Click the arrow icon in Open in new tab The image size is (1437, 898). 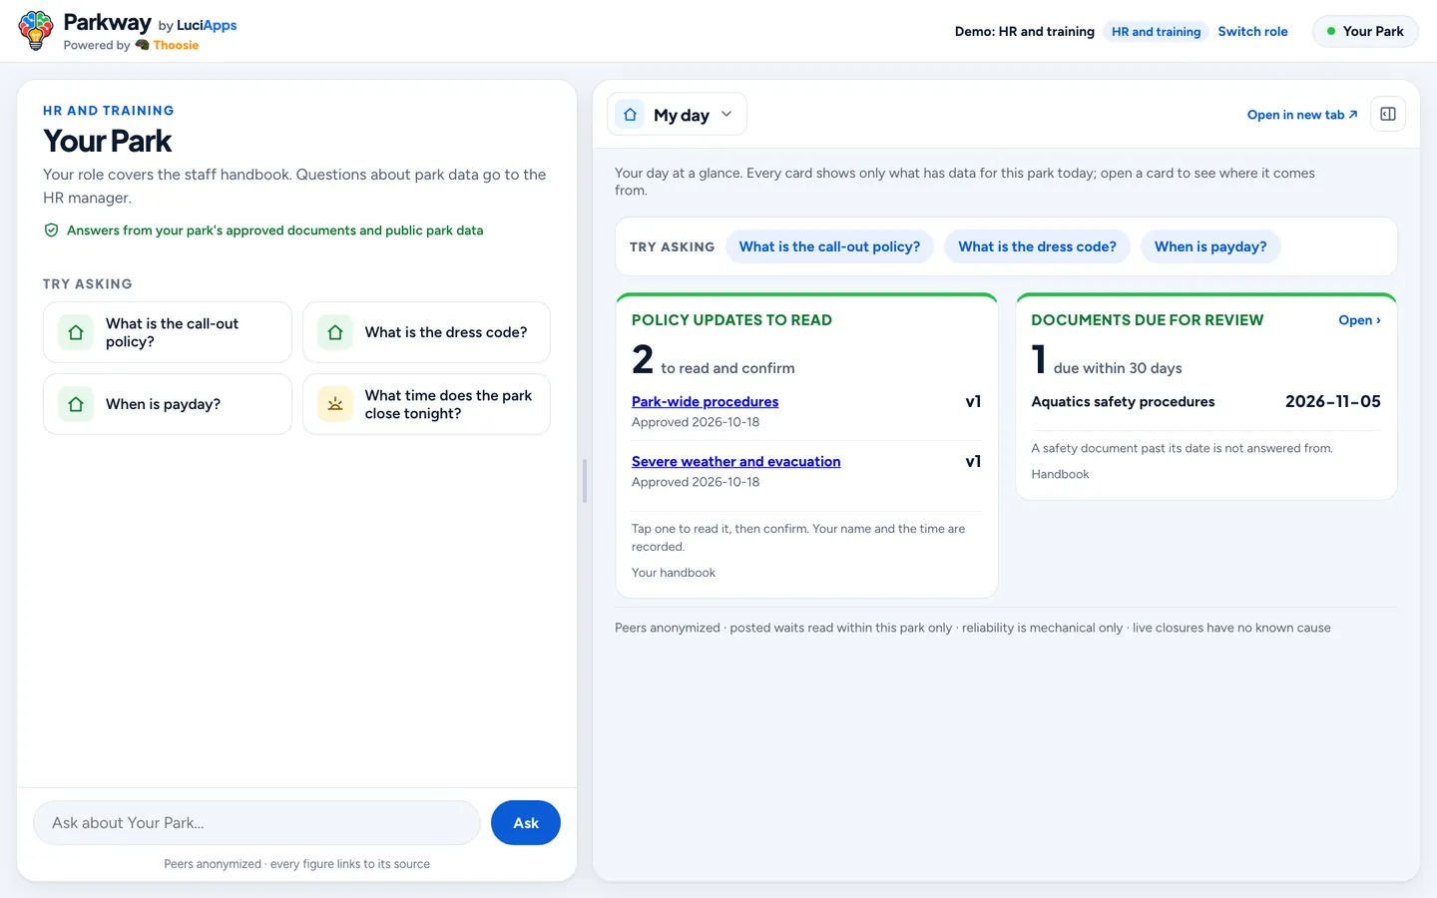pyautogui.click(x=1353, y=115)
